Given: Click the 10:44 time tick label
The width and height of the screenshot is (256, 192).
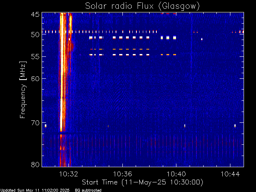Looking at the screenshot, I should click(230, 174).
